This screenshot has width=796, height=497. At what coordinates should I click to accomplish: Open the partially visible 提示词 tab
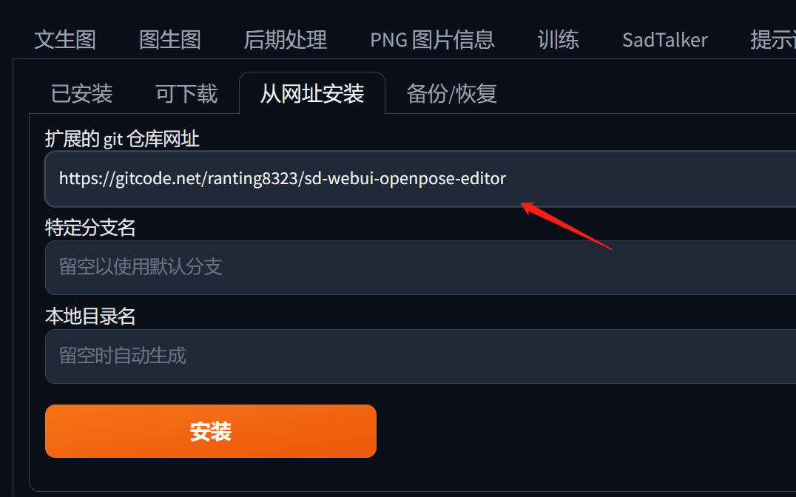[772, 40]
